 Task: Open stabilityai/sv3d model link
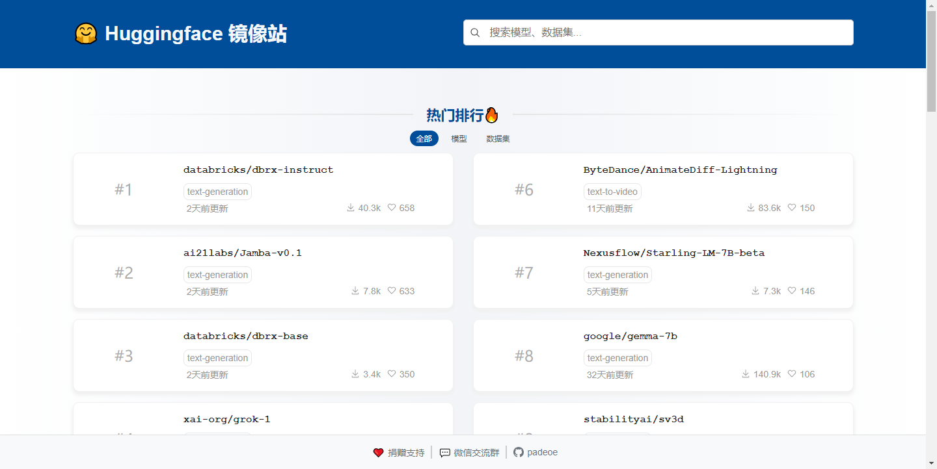tap(634, 420)
